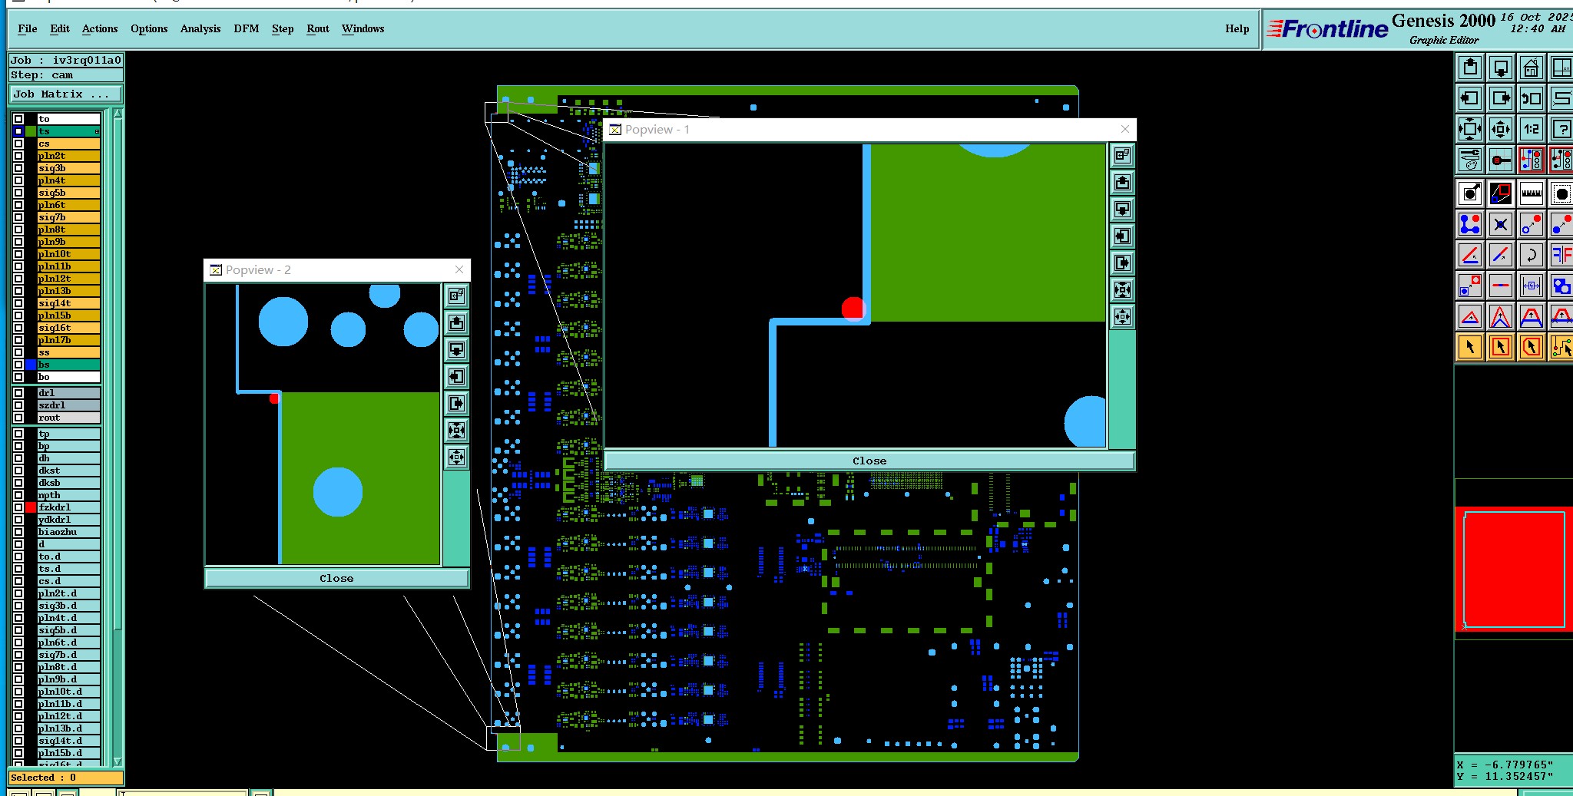This screenshot has height=796, width=1573.
Task: Select the 1:2 zoom scale icon
Action: click(1531, 129)
